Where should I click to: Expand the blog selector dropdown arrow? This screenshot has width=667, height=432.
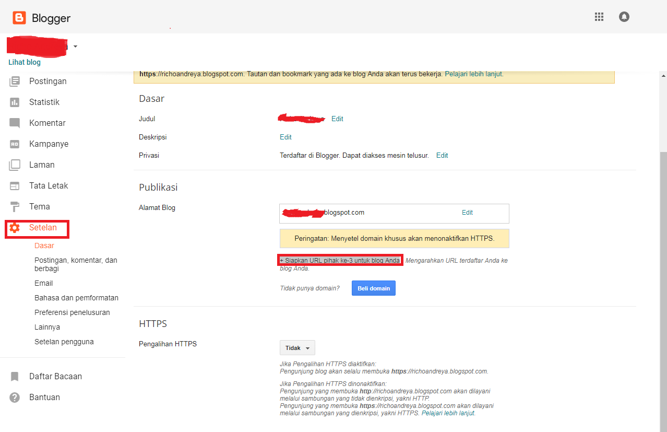75,46
